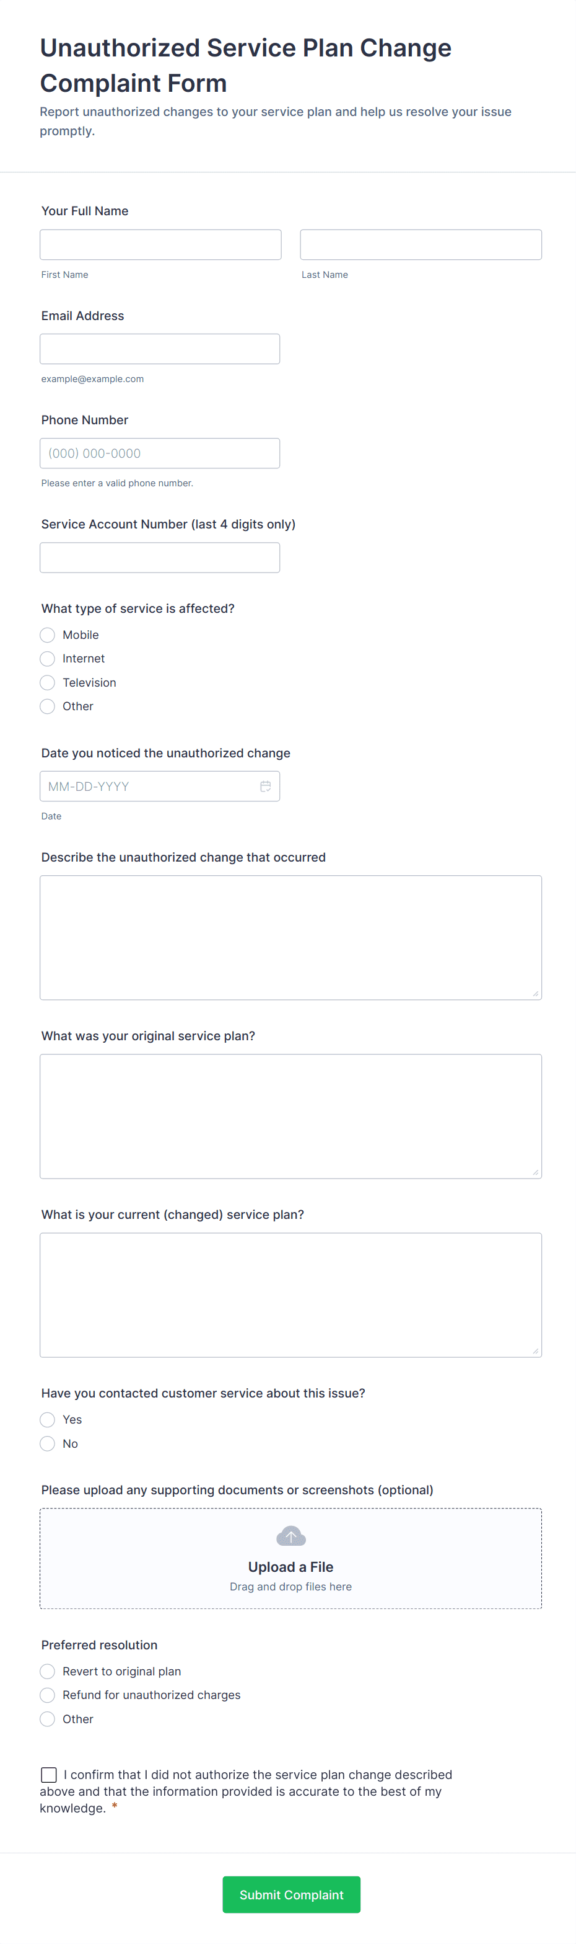Select the Internet service option
Viewport: 576px width, 1944px height.
pyautogui.click(x=48, y=659)
